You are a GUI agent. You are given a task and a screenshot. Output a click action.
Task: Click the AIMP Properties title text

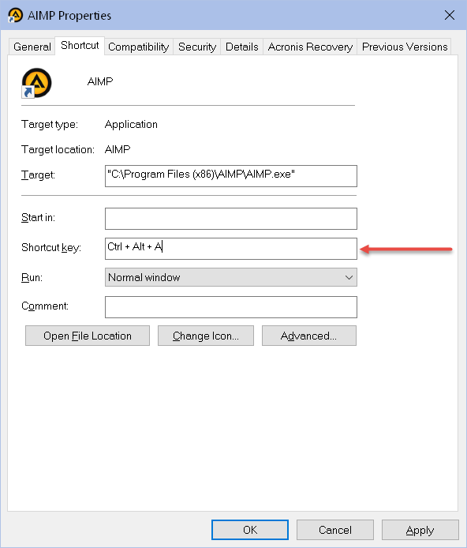click(x=69, y=16)
